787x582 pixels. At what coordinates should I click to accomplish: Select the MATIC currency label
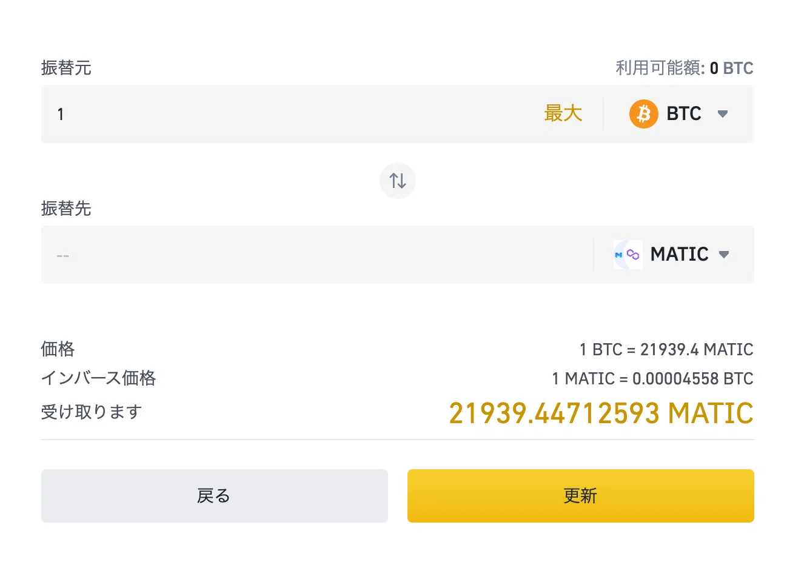(x=679, y=255)
